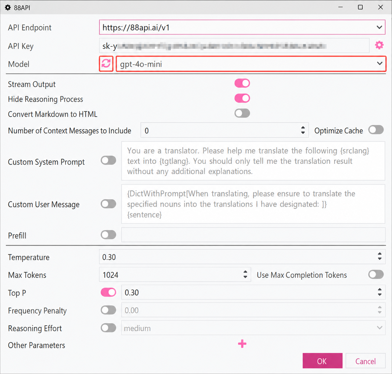
Task: Turn off Hide Reasoning Process switch
Action: tap(242, 98)
